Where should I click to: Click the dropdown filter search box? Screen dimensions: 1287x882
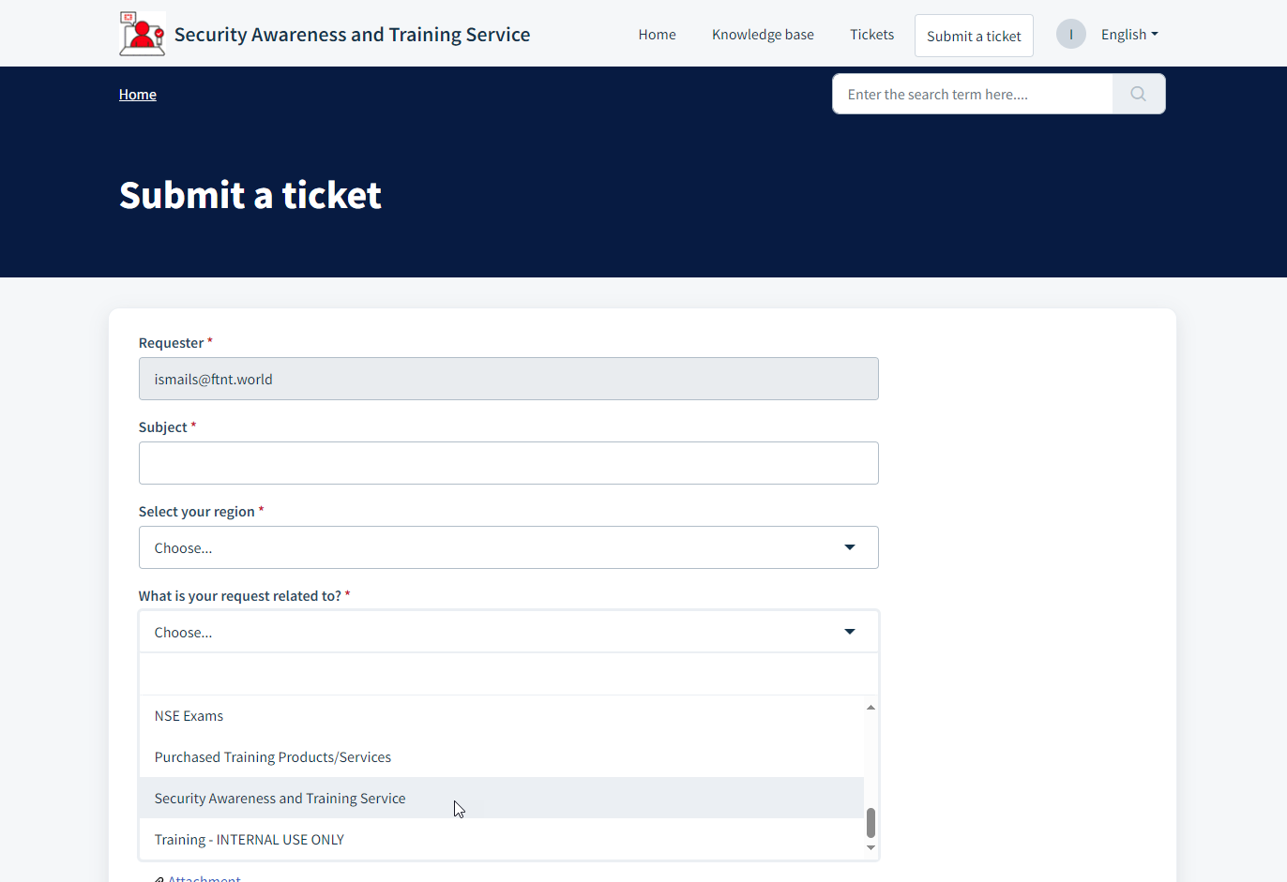point(508,674)
